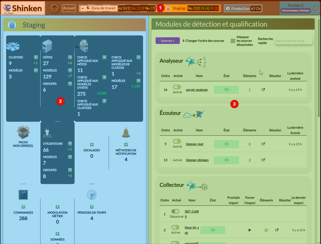The height and width of the screenshot is (244, 321).
Task: Click plus icon next to Hôtes
Action: click(70, 57)
